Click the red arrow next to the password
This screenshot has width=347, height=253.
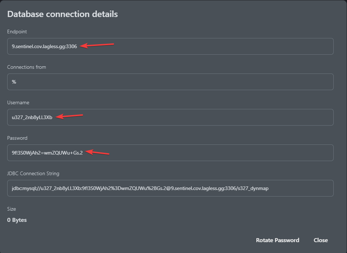point(97,152)
